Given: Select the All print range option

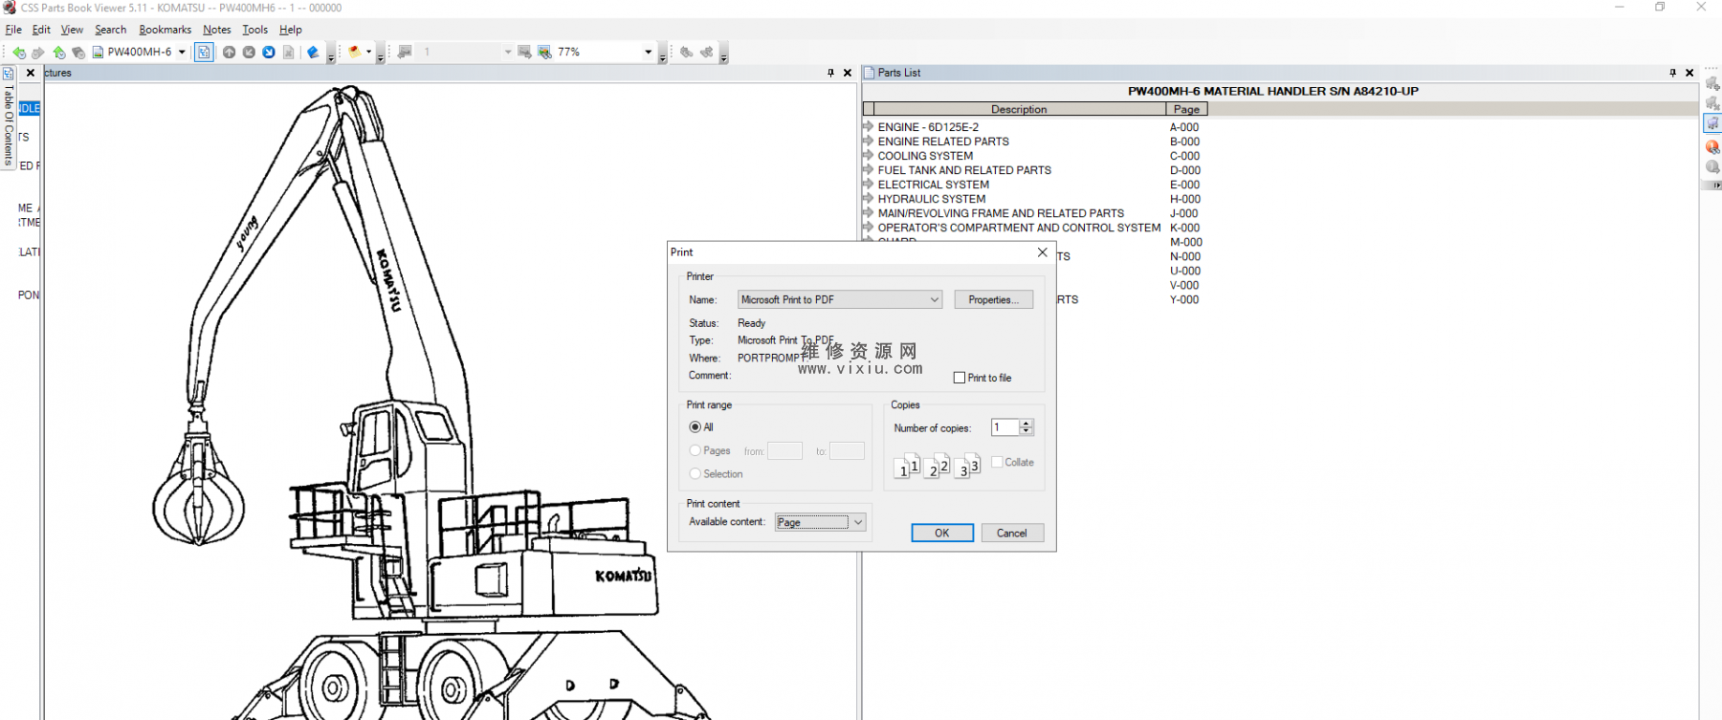Looking at the screenshot, I should tap(695, 427).
